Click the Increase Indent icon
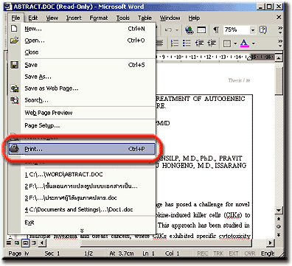292x266 pixels. (212, 43)
